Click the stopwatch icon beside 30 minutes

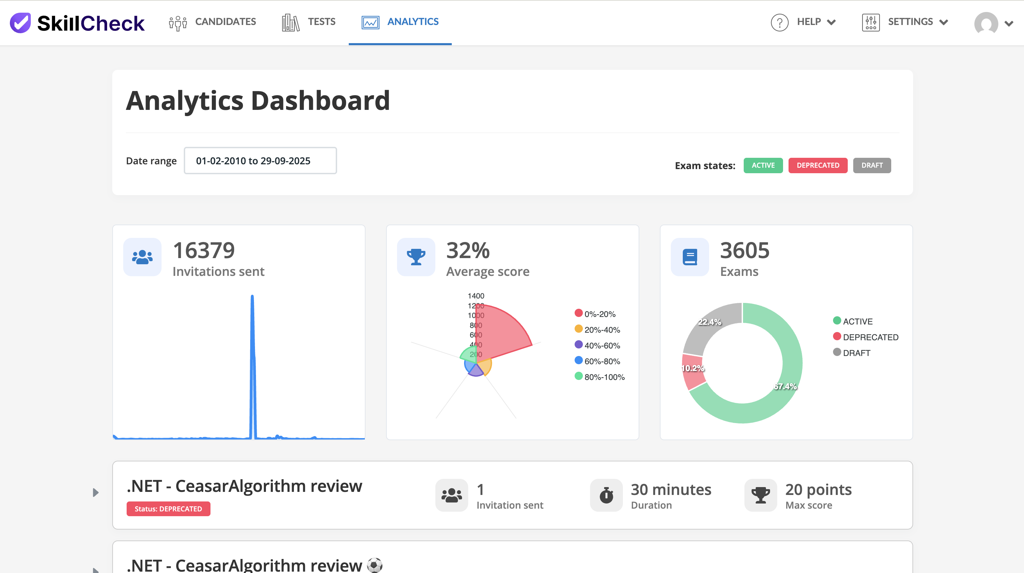click(606, 495)
